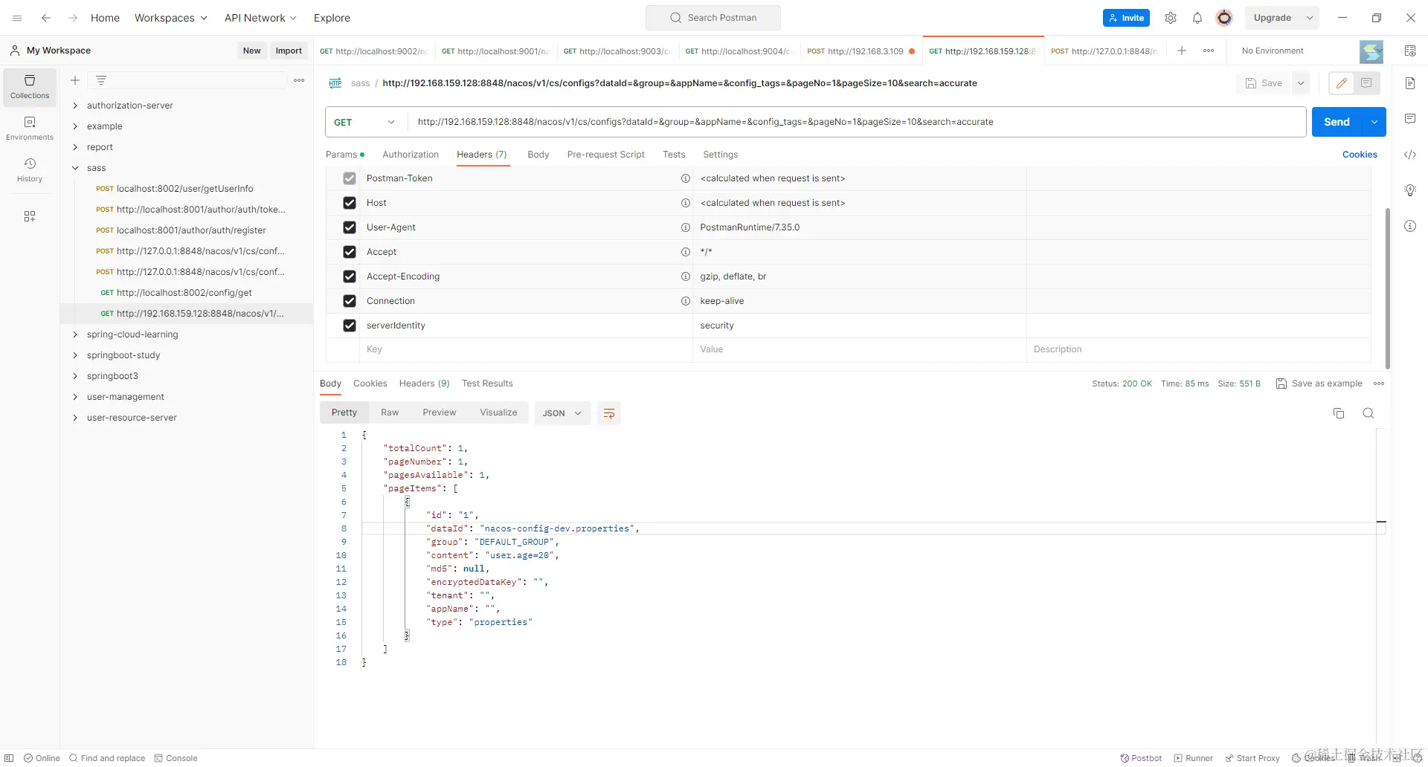The width and height of the screenshot is (1428, 767).
Task: Open the History sidebar panel
Action: [30, 170]
